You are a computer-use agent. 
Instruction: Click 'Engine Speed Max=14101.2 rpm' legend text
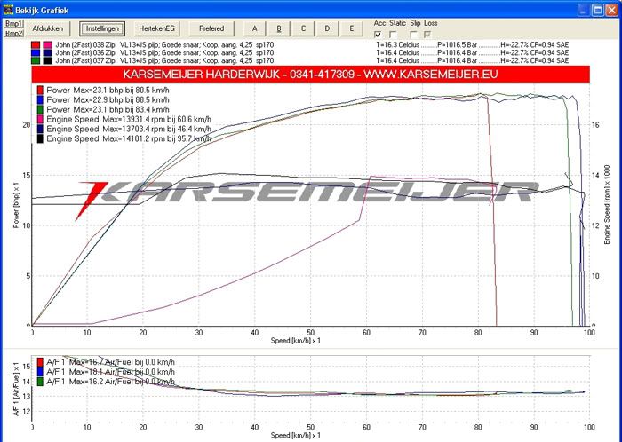129,138
